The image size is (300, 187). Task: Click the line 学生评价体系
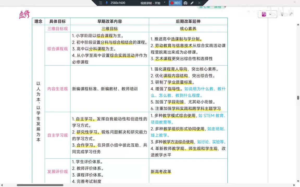[87, 162]
